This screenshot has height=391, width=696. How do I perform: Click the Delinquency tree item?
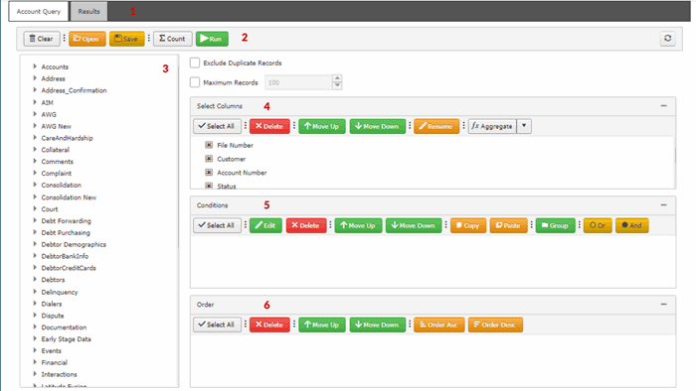(x=60, y=292)
